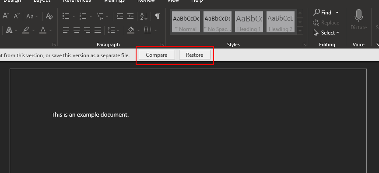Open multilevel list dropdown arrow
This screenshot has height=173, width=379.
(107, 17)
